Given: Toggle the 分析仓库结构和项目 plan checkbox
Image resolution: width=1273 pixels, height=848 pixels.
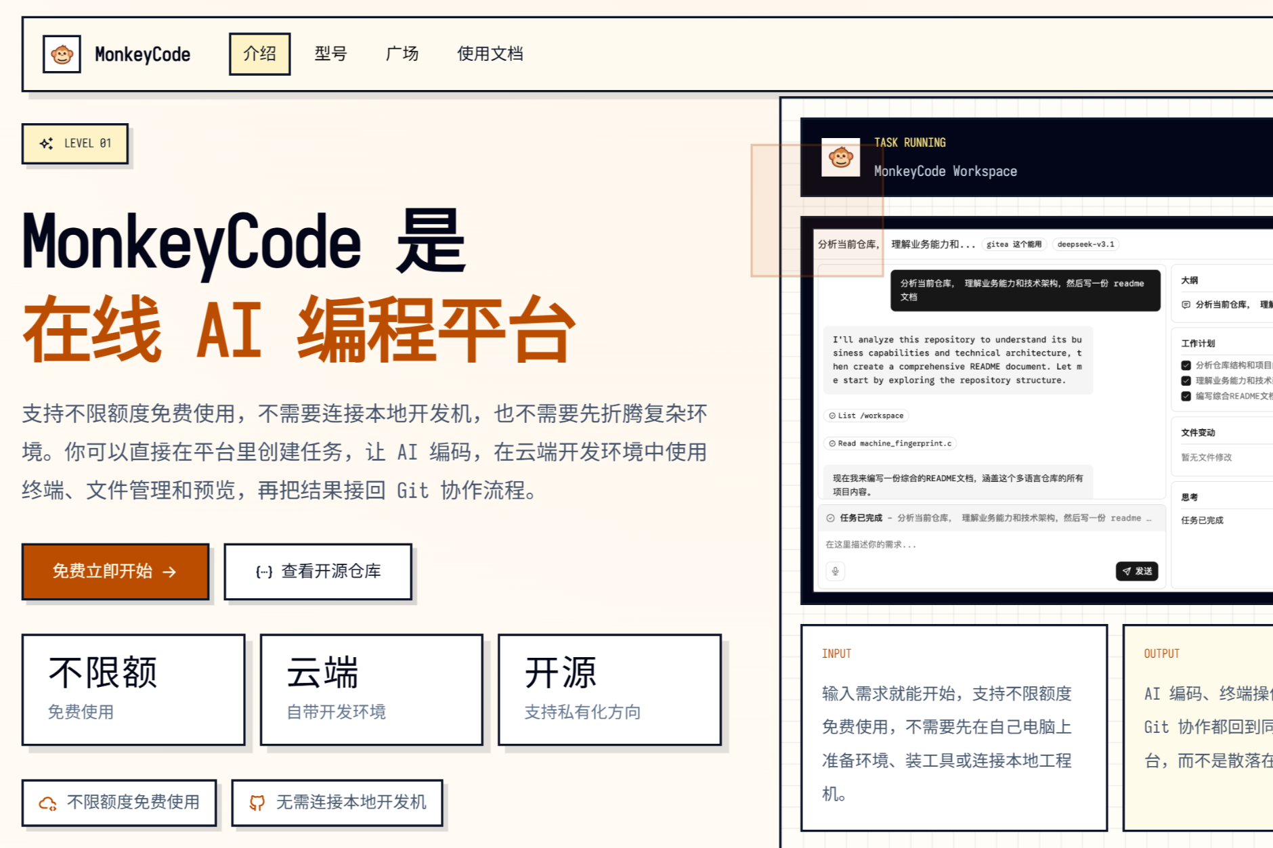Looking at the screenshot, I should point(1186,365).
